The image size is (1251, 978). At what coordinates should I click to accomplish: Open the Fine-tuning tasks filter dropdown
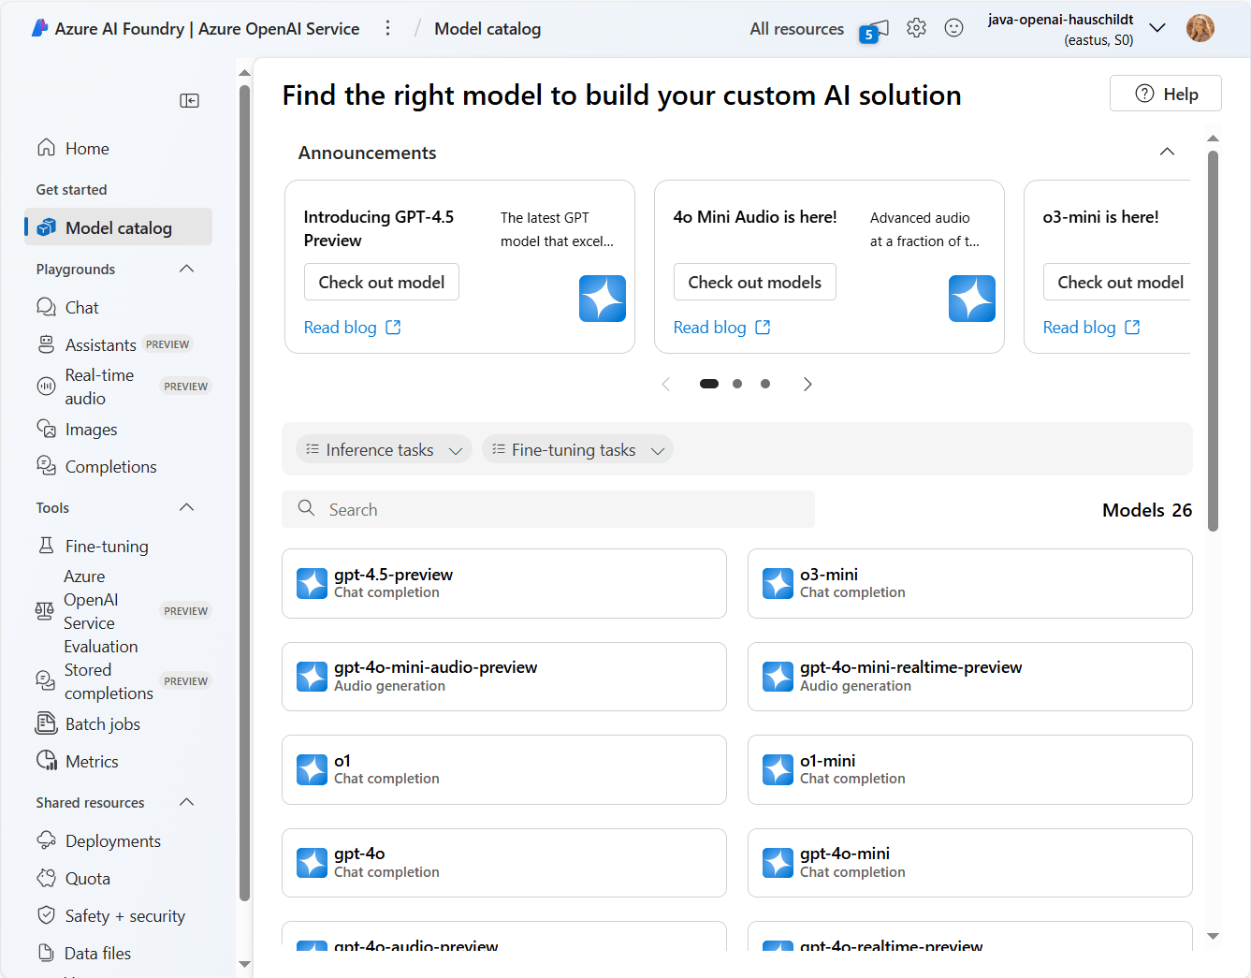577,450
